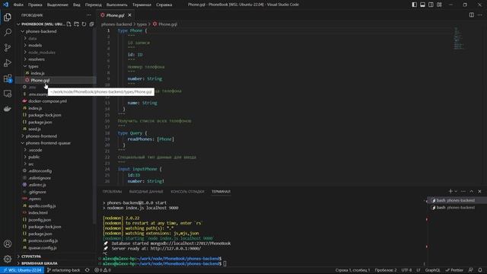The image size is (487, 274).
Task: Click Prettier status bar item
Action: click(454, 270)
